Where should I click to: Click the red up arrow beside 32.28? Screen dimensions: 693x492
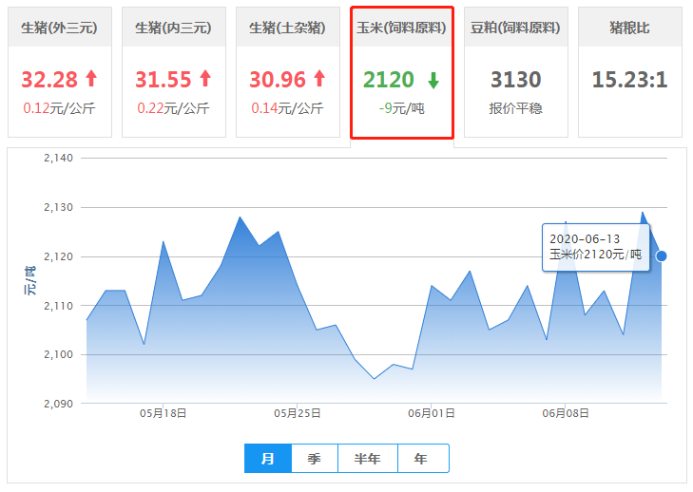(91, 79)
